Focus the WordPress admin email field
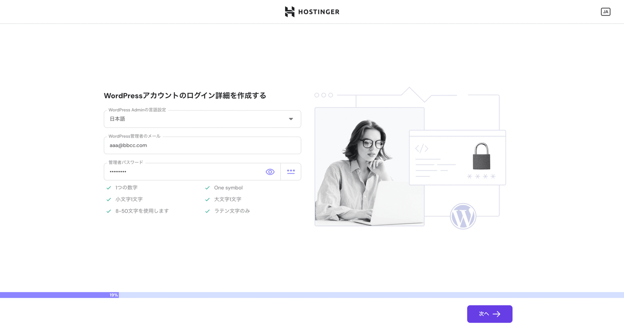The image size is (624, 328). (x=202, y=145)
